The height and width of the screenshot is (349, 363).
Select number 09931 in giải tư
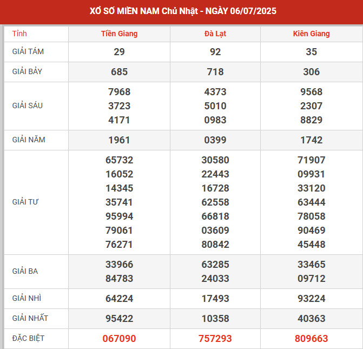coord(312,174)
